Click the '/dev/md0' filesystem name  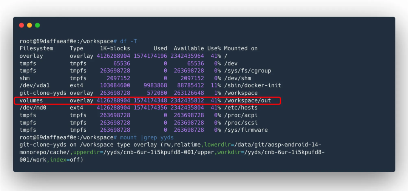coord(33,108)
